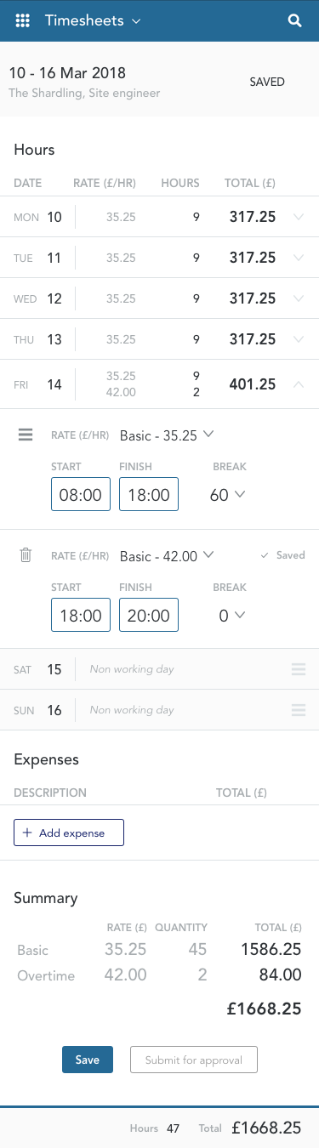Image resolution: width=319 pixels, height=1148 pixels.
Task: Expand the Wednesday 12 row chevron
Action: coord(298,298)
